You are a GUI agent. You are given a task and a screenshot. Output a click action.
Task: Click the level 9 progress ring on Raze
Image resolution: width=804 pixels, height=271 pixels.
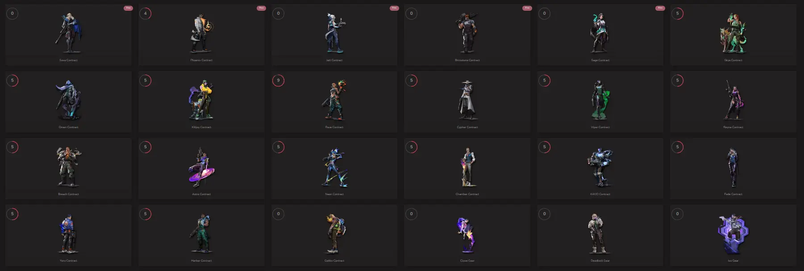tap(278, 80)
